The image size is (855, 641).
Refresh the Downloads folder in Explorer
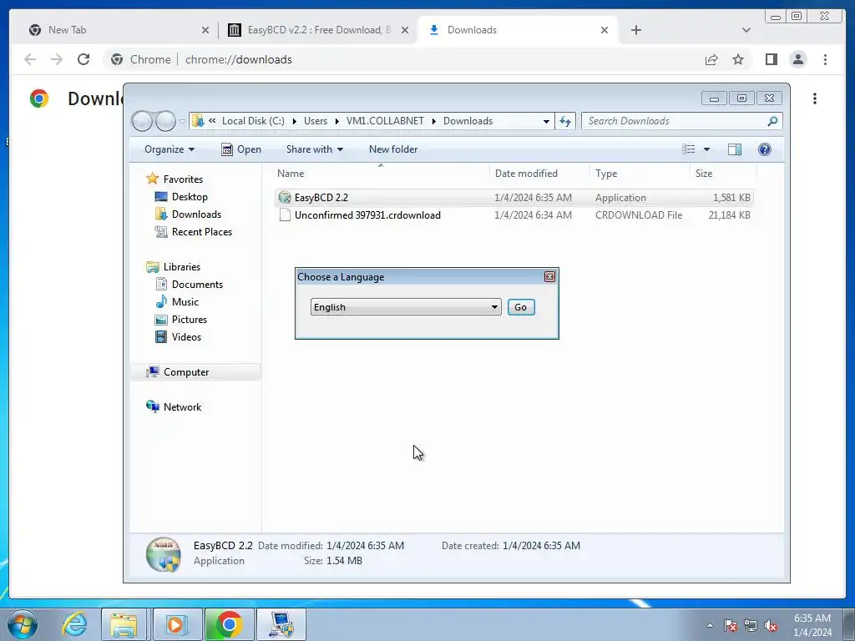pos(565,121)
